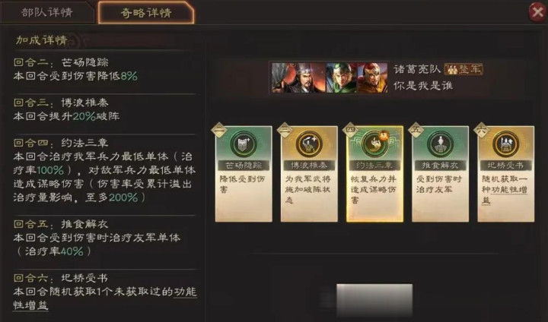
Task: Switch to the 部队详情 tab
Action: pyautogui.click(x=47, y=13)
